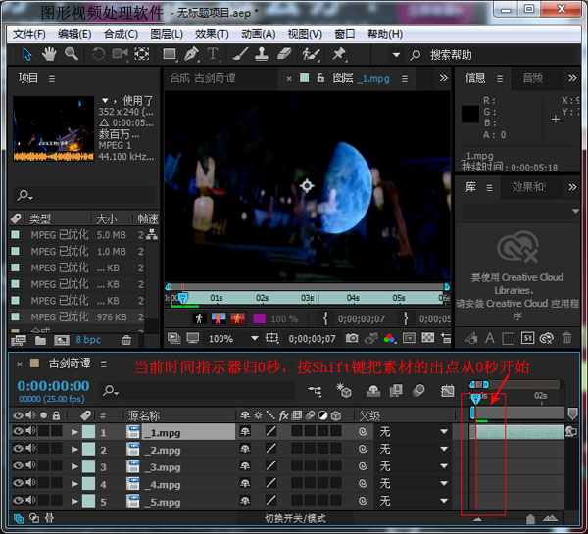Switch to the 合成 古剑奇谭 viewer tab
Image resolution: width=588 pixels, height=534 pixels.
(203, 78)
